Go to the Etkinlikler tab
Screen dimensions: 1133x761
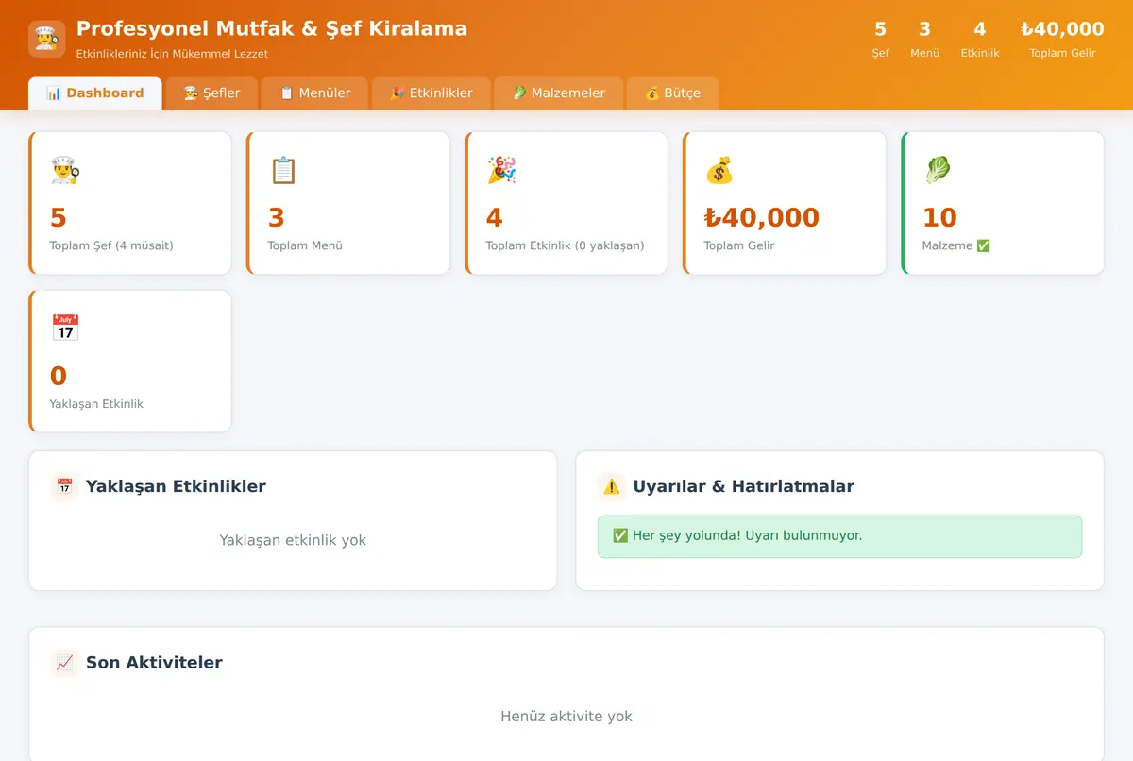[x=431, y=93]
